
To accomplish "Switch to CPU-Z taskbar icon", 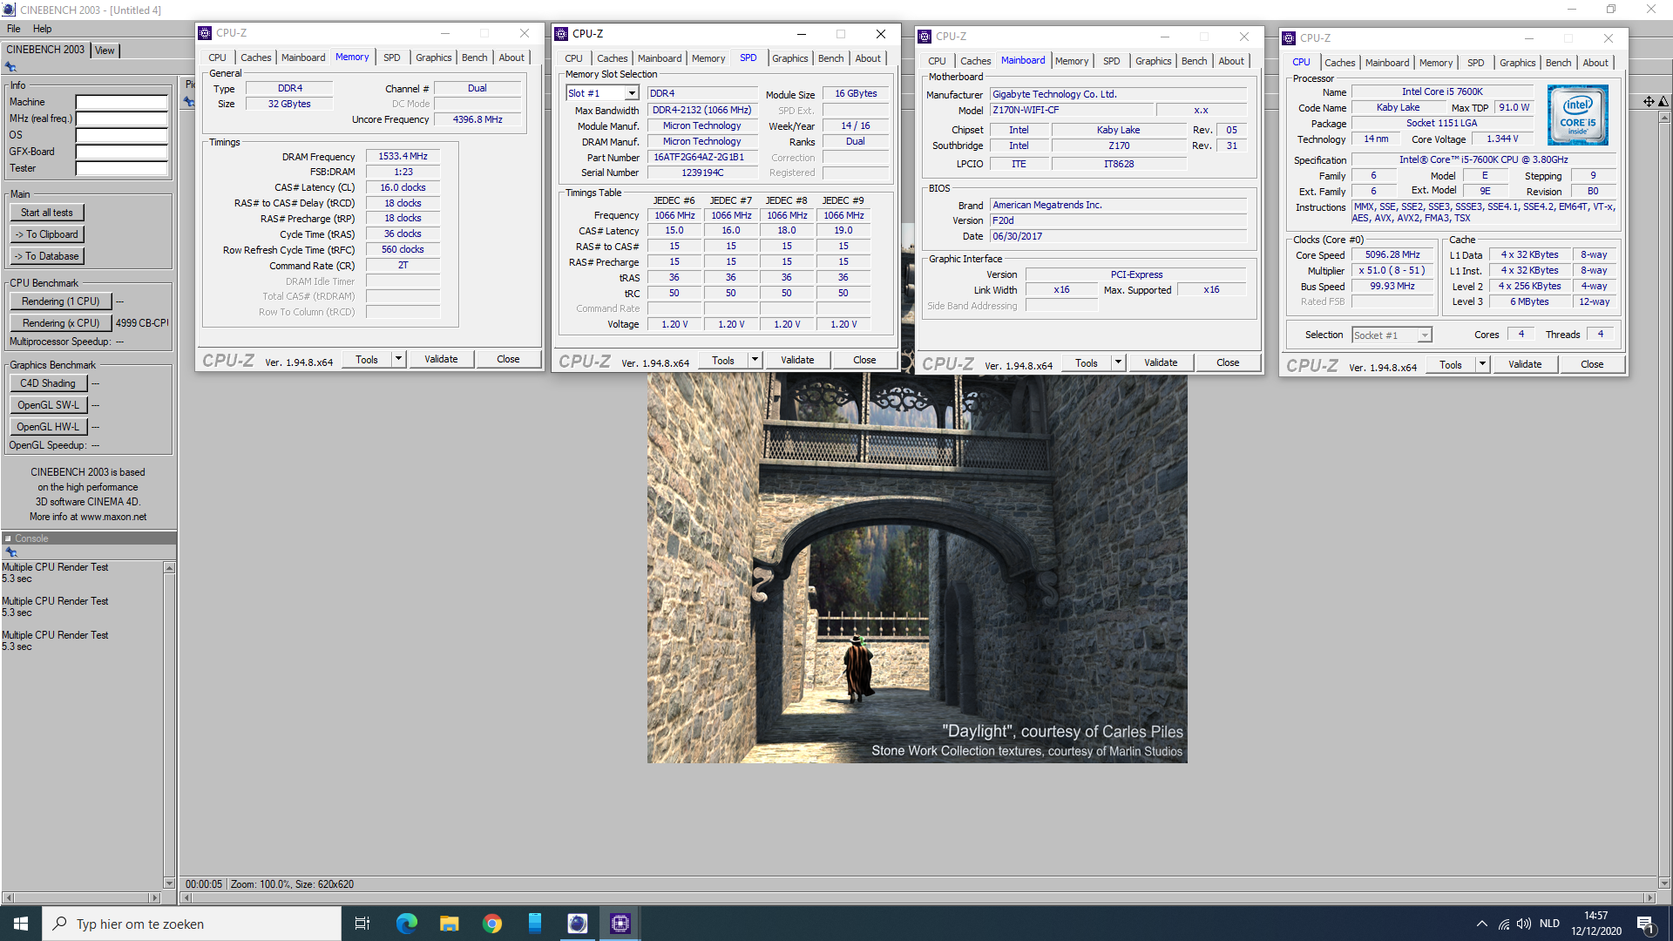I will click(620, 924).
